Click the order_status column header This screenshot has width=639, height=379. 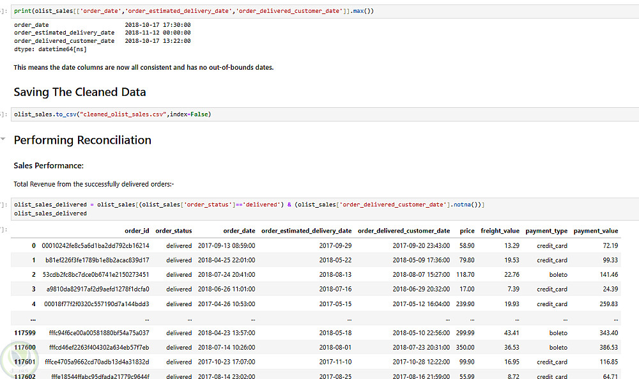point(173,231)
